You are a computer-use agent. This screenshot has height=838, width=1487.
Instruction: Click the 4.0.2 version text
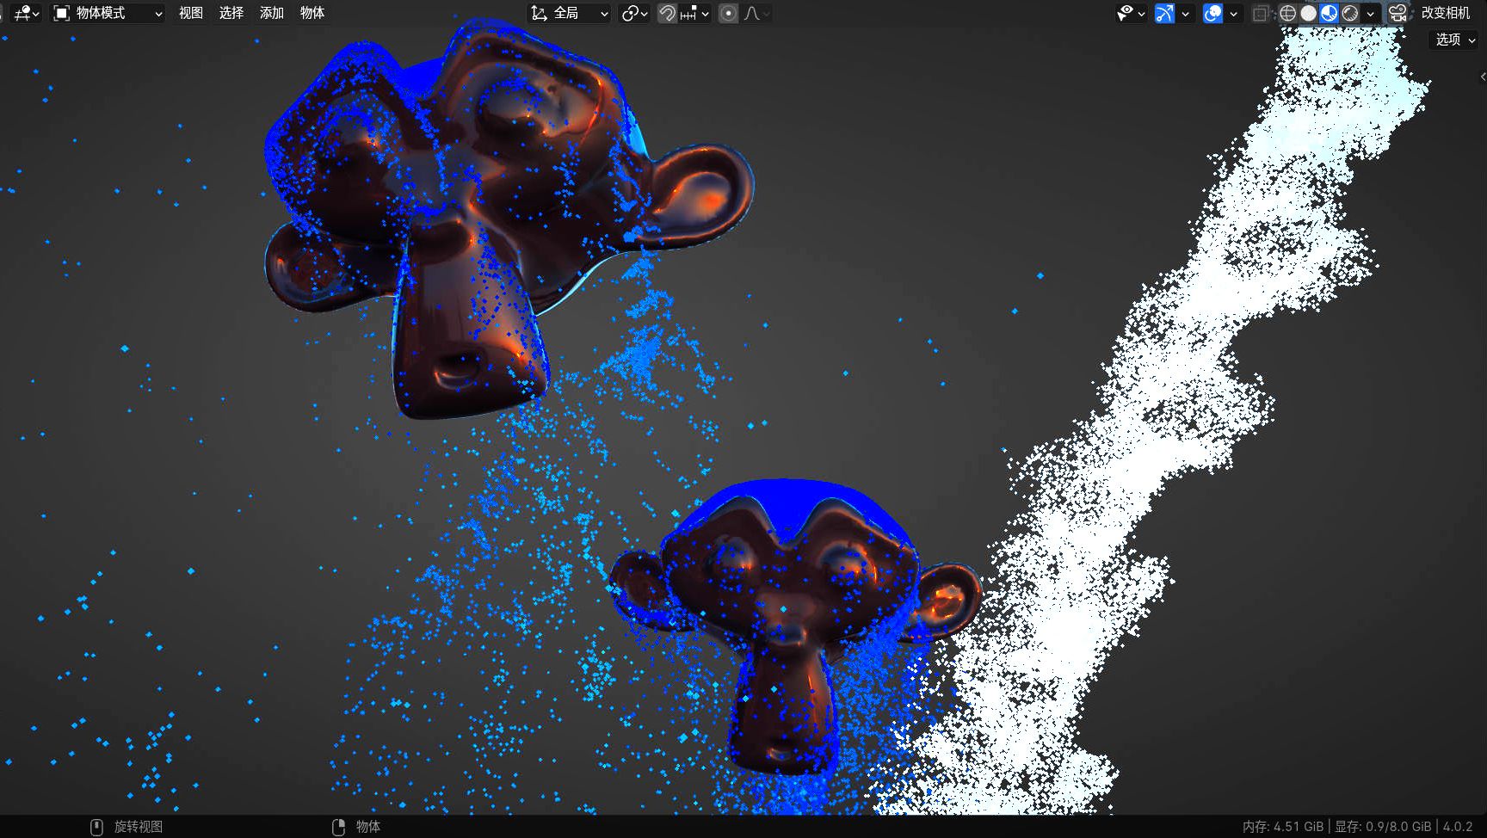click(x=1458, y=827)
